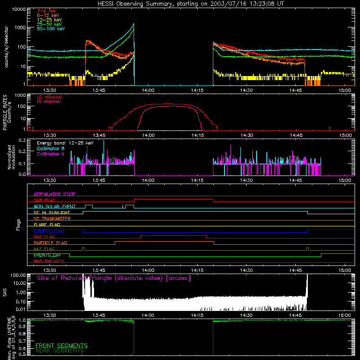Select the 'LO channel' legend label
Viewport: 360px width, 360px height.
[x=49, y=97]
